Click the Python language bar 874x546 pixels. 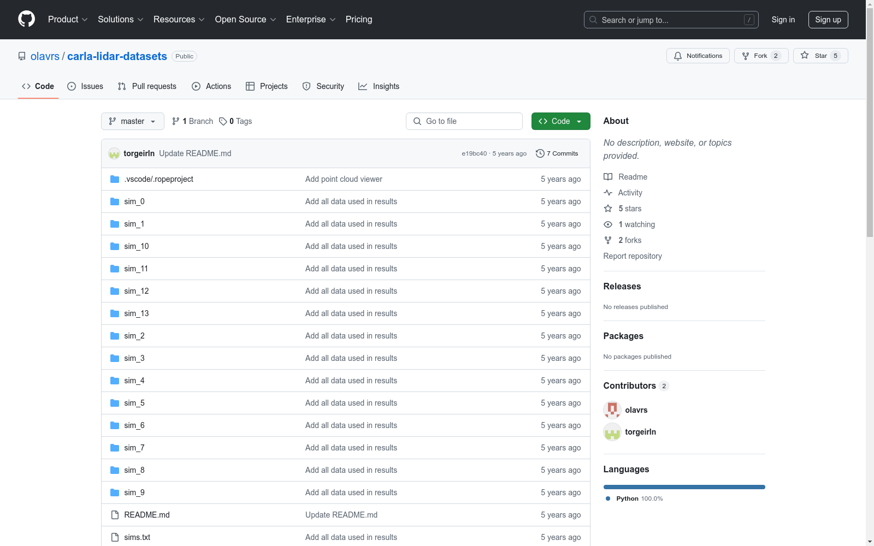pyautogui.click(x=684, y=487)
